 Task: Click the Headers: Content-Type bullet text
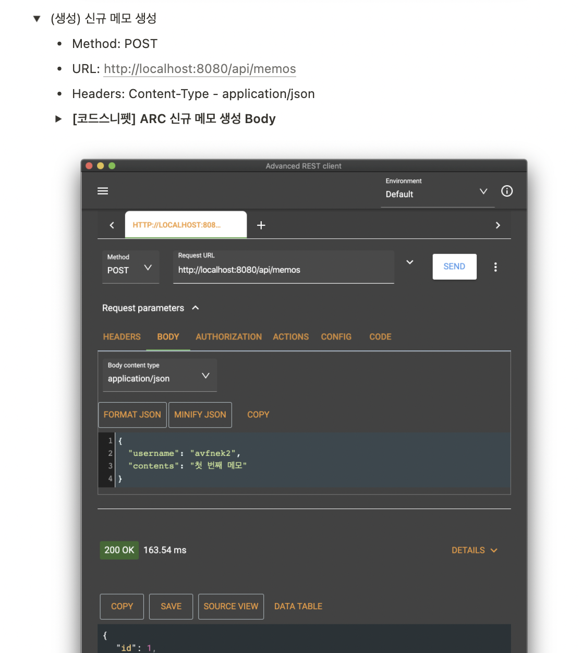pos(193,94)
